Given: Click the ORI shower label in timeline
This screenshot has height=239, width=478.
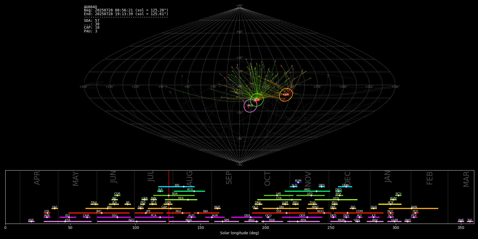Looking at the screenshot, I should [281, 207].
